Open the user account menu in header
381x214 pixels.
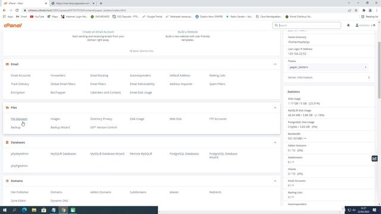(x=363, y=25)
